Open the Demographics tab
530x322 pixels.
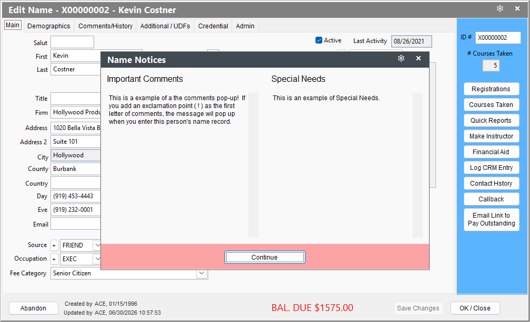pos(49,26)
